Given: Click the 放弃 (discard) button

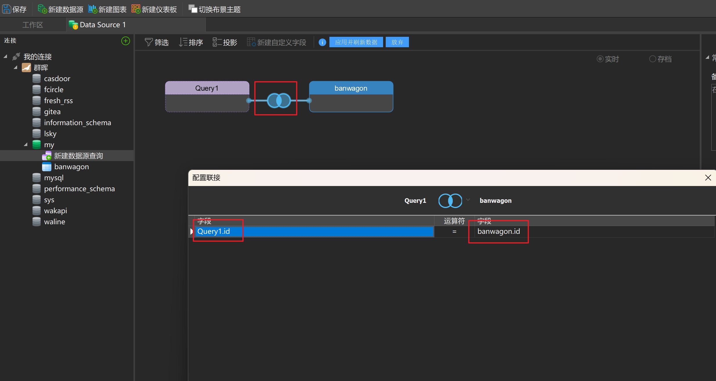Looking at the screenshot, I should [x=397, y=42].
